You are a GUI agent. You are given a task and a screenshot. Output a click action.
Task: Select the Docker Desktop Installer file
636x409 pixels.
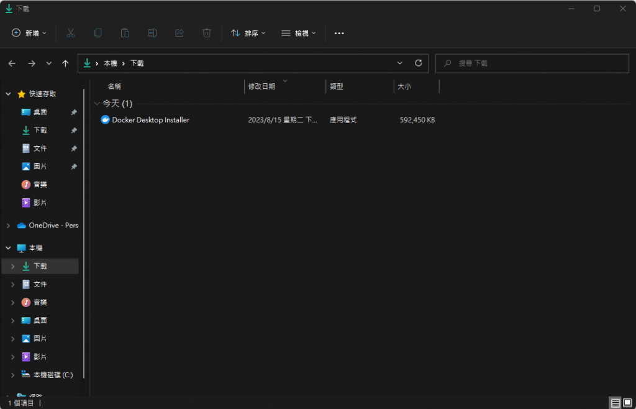(x=150, y=120)
